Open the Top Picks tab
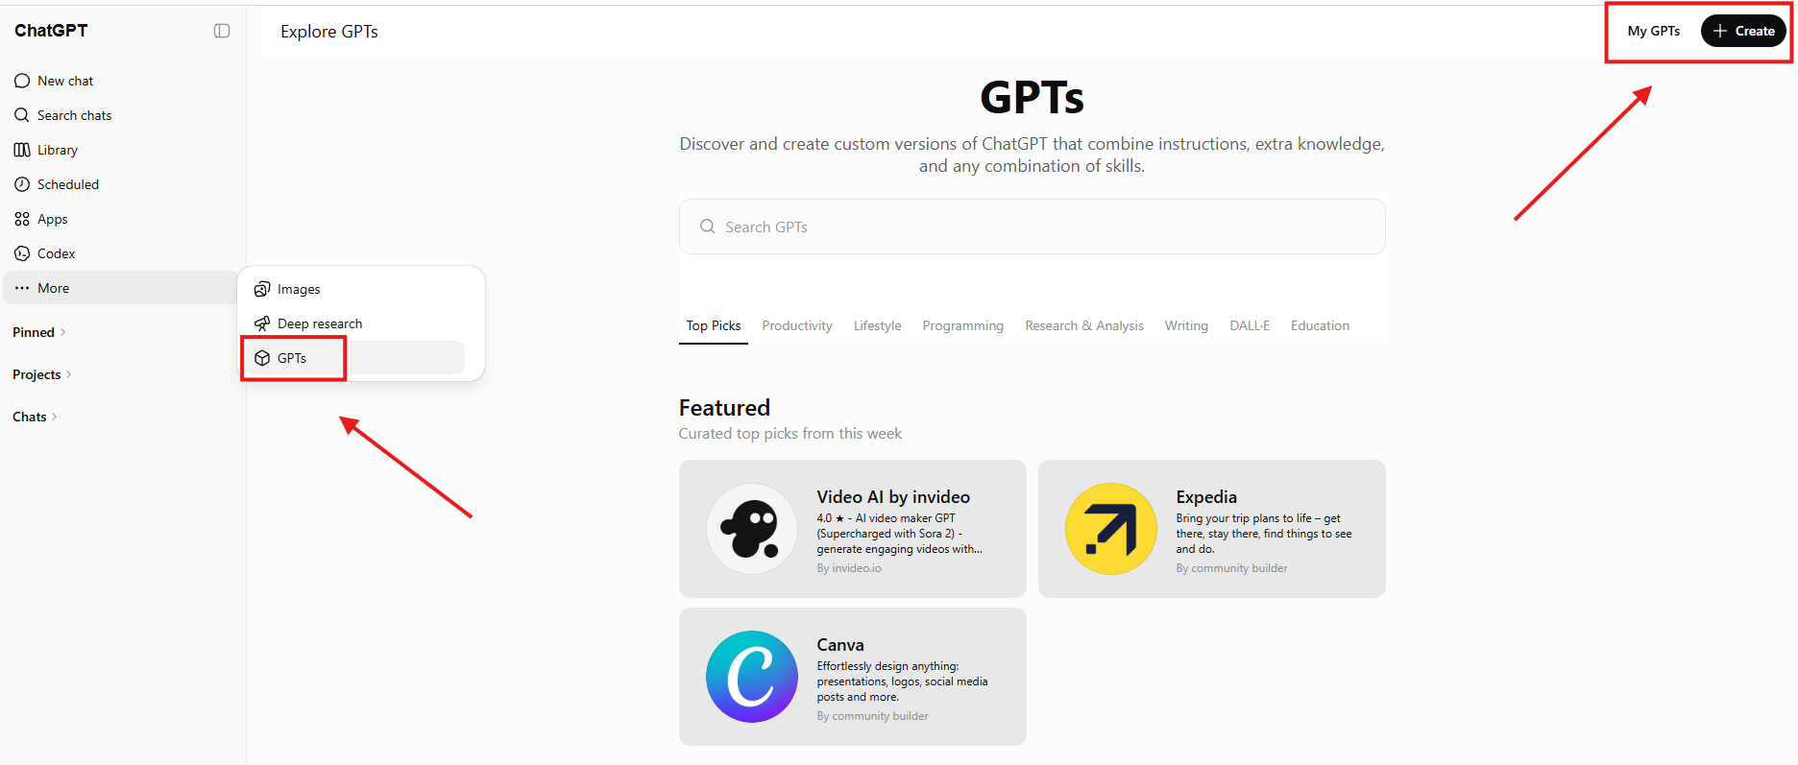This screenshot has height=765, width=1798. click(x=714, y=325)
